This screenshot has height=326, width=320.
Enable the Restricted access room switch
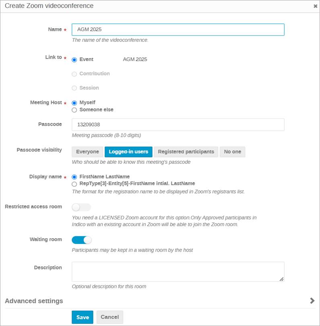(81, 207)
